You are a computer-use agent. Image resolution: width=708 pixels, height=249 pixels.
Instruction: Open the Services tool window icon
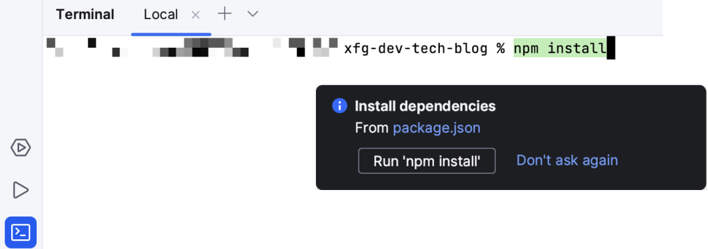pos(21,147)
